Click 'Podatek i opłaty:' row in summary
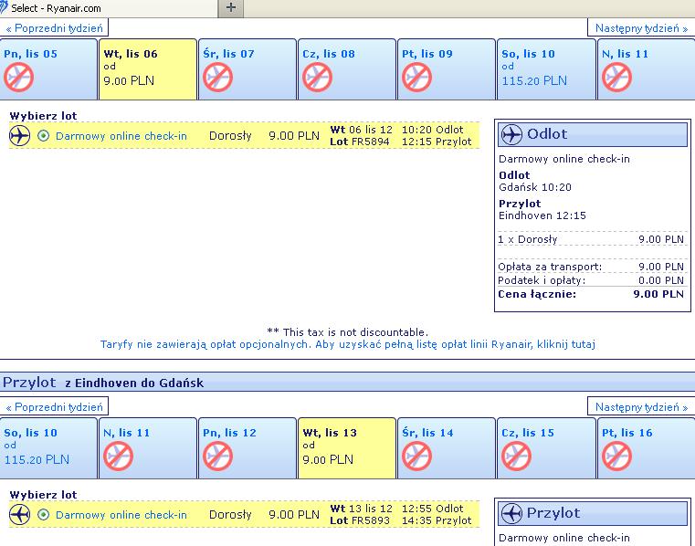The width and height of the screenshot is (695, 546). (x=591, y=280)
